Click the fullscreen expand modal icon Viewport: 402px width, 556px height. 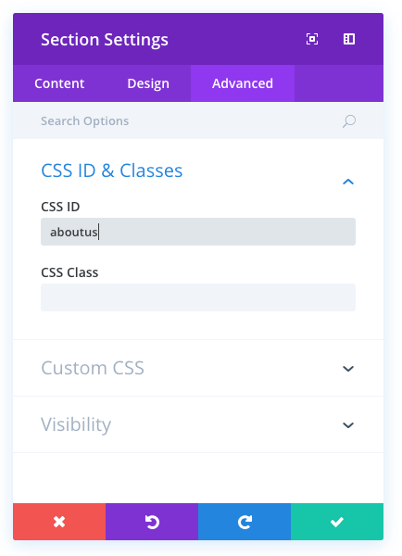(312, 39)
